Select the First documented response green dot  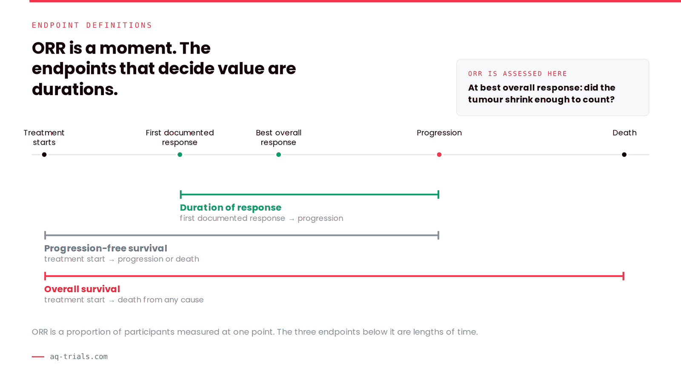coord(180,155)
